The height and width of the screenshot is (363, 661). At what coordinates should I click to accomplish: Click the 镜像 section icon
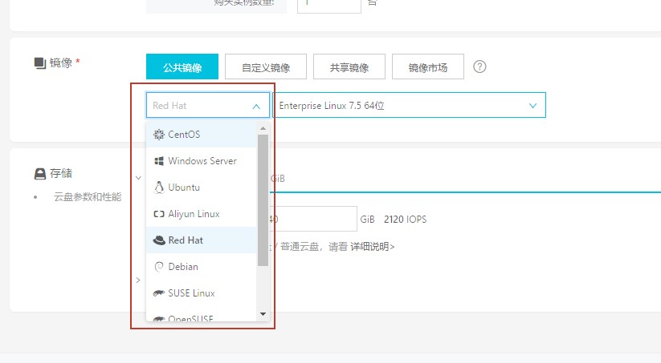[x=39, y=63]
